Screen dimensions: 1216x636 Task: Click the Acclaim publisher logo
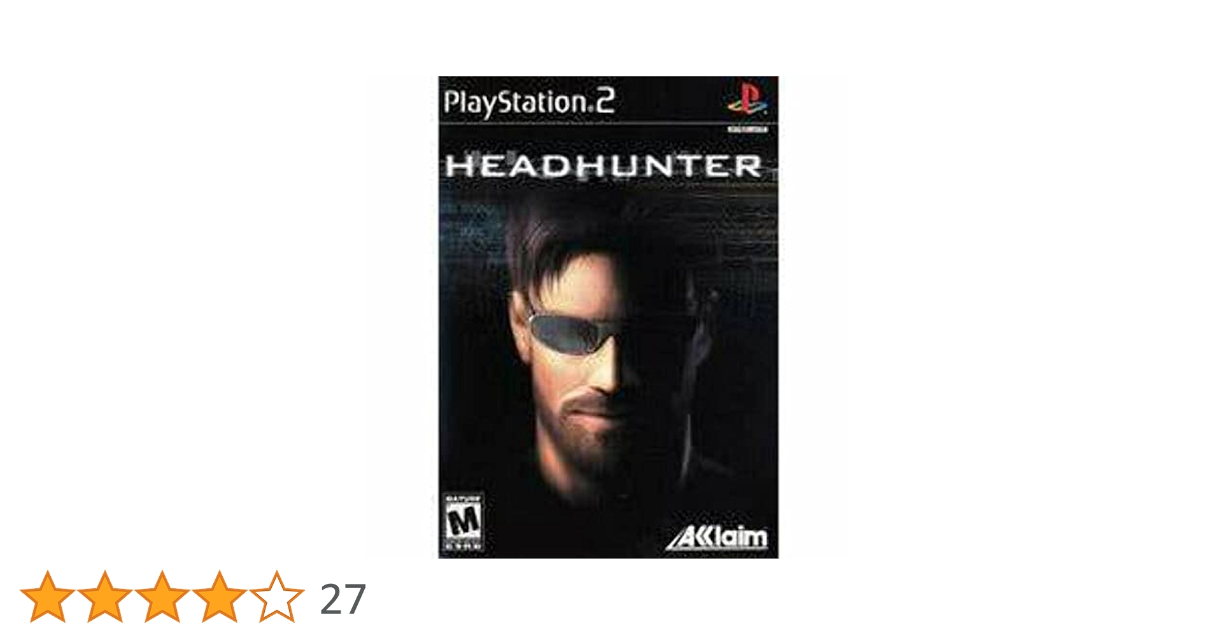pos(716,537)
